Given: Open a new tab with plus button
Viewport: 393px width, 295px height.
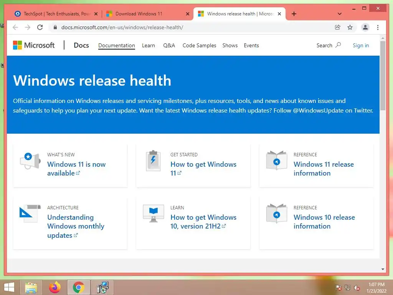Looking at the screenshot, I should pos(294,14).
